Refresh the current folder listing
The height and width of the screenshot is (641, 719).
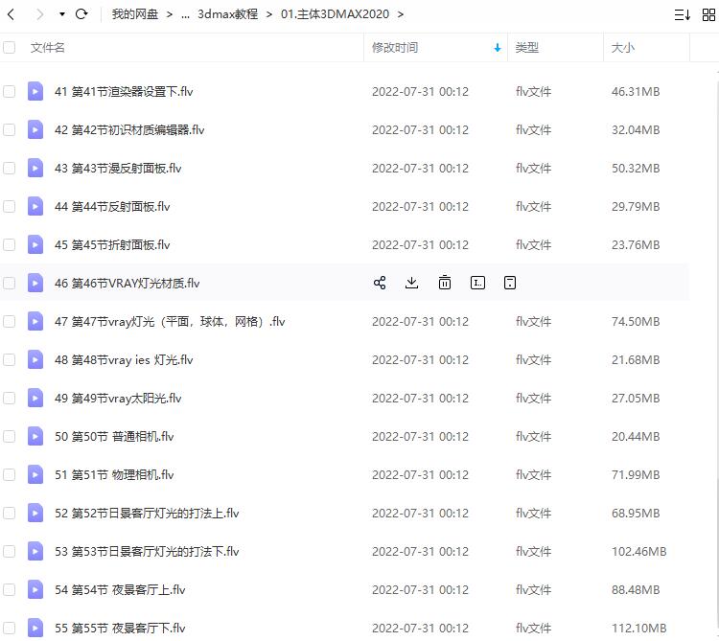[81, 14]
